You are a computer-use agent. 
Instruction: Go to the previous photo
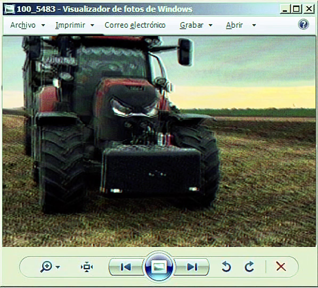click(x=126, y=267)
